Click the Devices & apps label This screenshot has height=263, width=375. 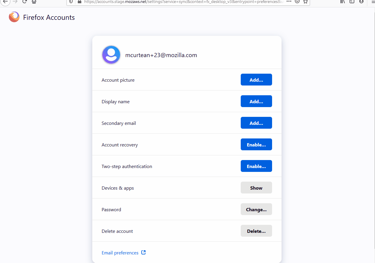tap(118, 188)
